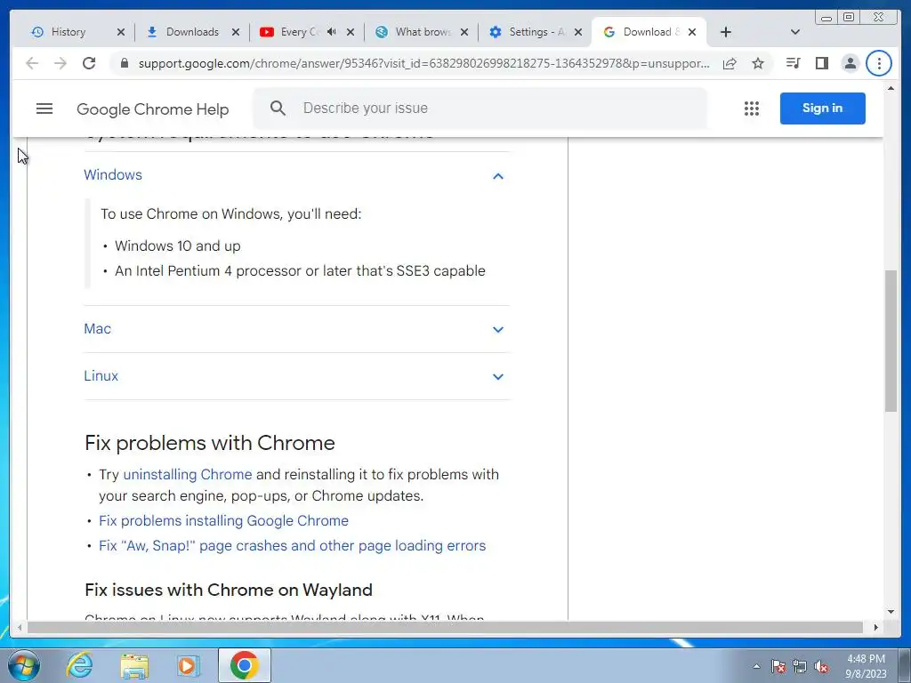
Task: Open Windows Explorer from taskbar
Action: (x=134, y=665)
